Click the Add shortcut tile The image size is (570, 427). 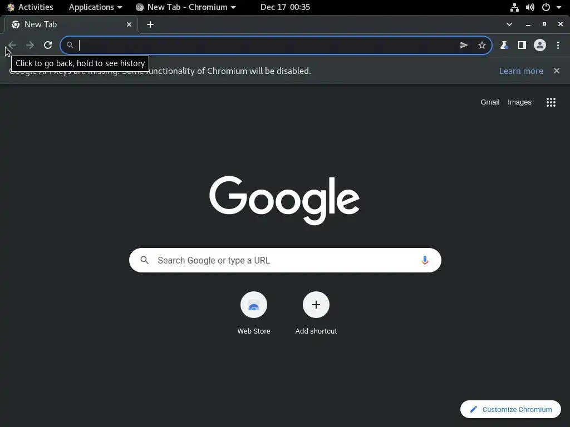click(316, 313)
